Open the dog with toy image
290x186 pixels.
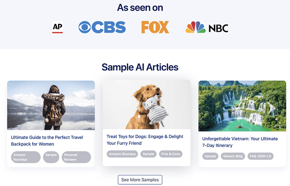(146, 104)
